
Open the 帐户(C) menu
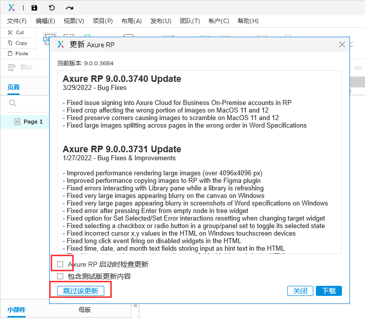(219, 21)
